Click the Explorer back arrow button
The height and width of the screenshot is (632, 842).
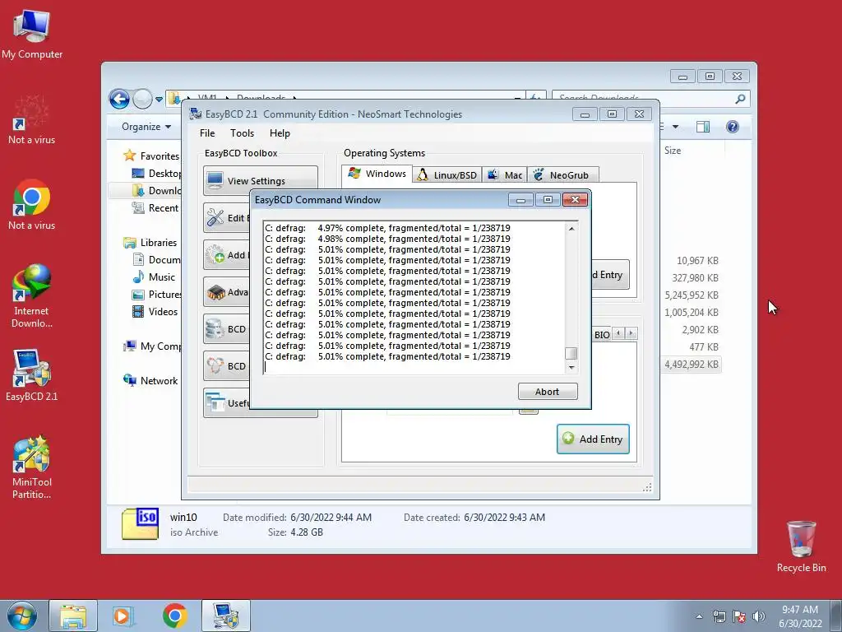pyautogui.click(x=119, y=99)
